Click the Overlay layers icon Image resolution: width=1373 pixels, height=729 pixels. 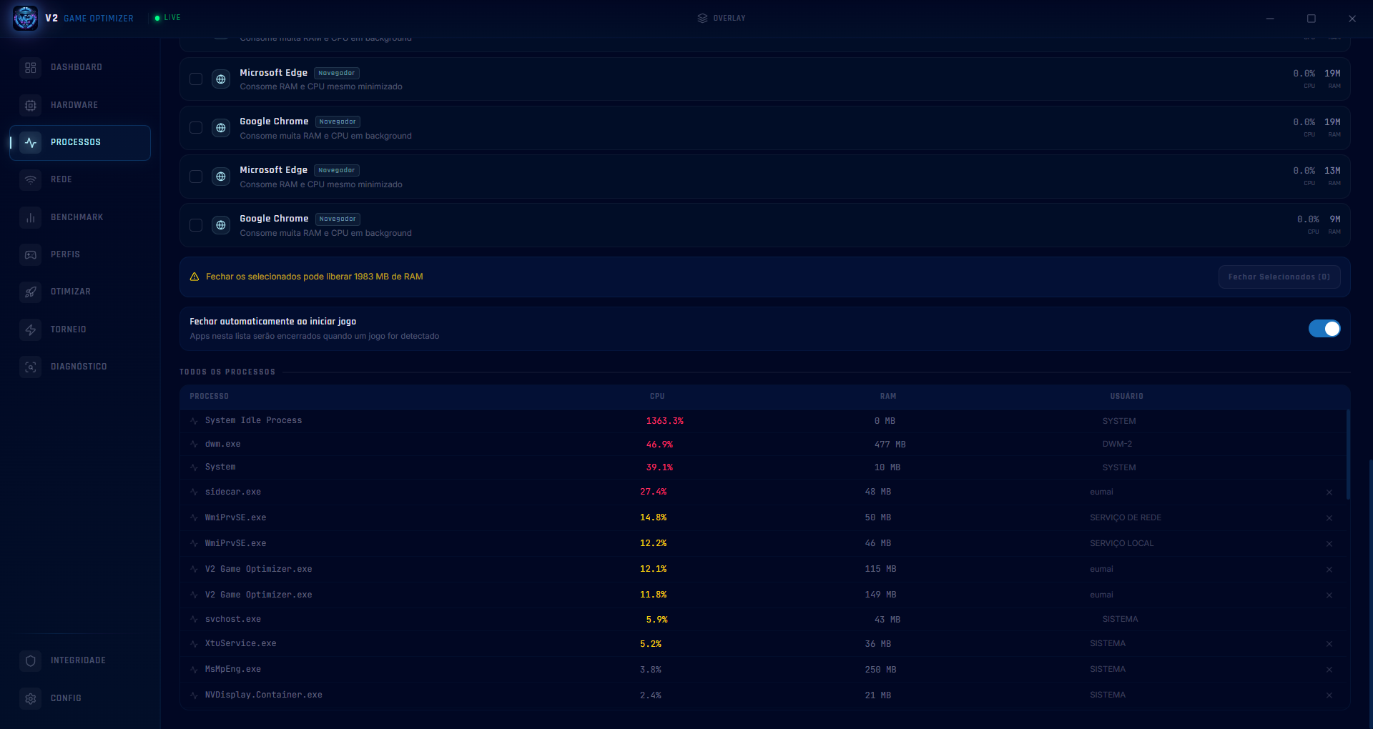(x=702, y=18)
